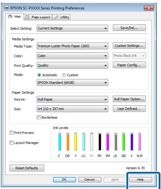Viewport: 161px width, 189px height.
Task: Click the Reset Defaults button
Action: (x=27, y=168)
